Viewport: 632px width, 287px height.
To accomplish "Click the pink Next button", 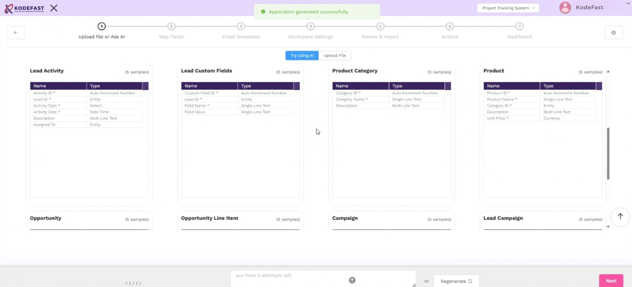I will [611, 281].
